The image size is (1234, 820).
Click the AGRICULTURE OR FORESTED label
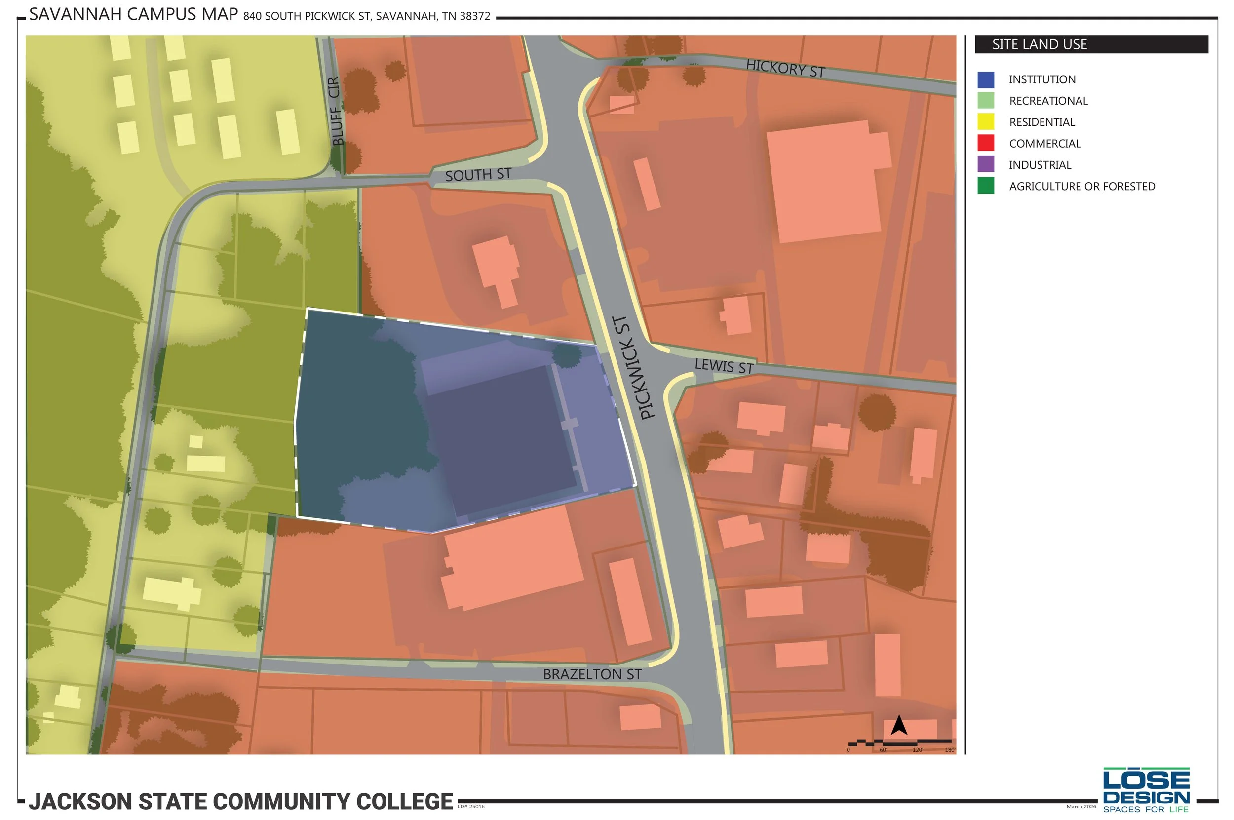[x=1081, y=187]
